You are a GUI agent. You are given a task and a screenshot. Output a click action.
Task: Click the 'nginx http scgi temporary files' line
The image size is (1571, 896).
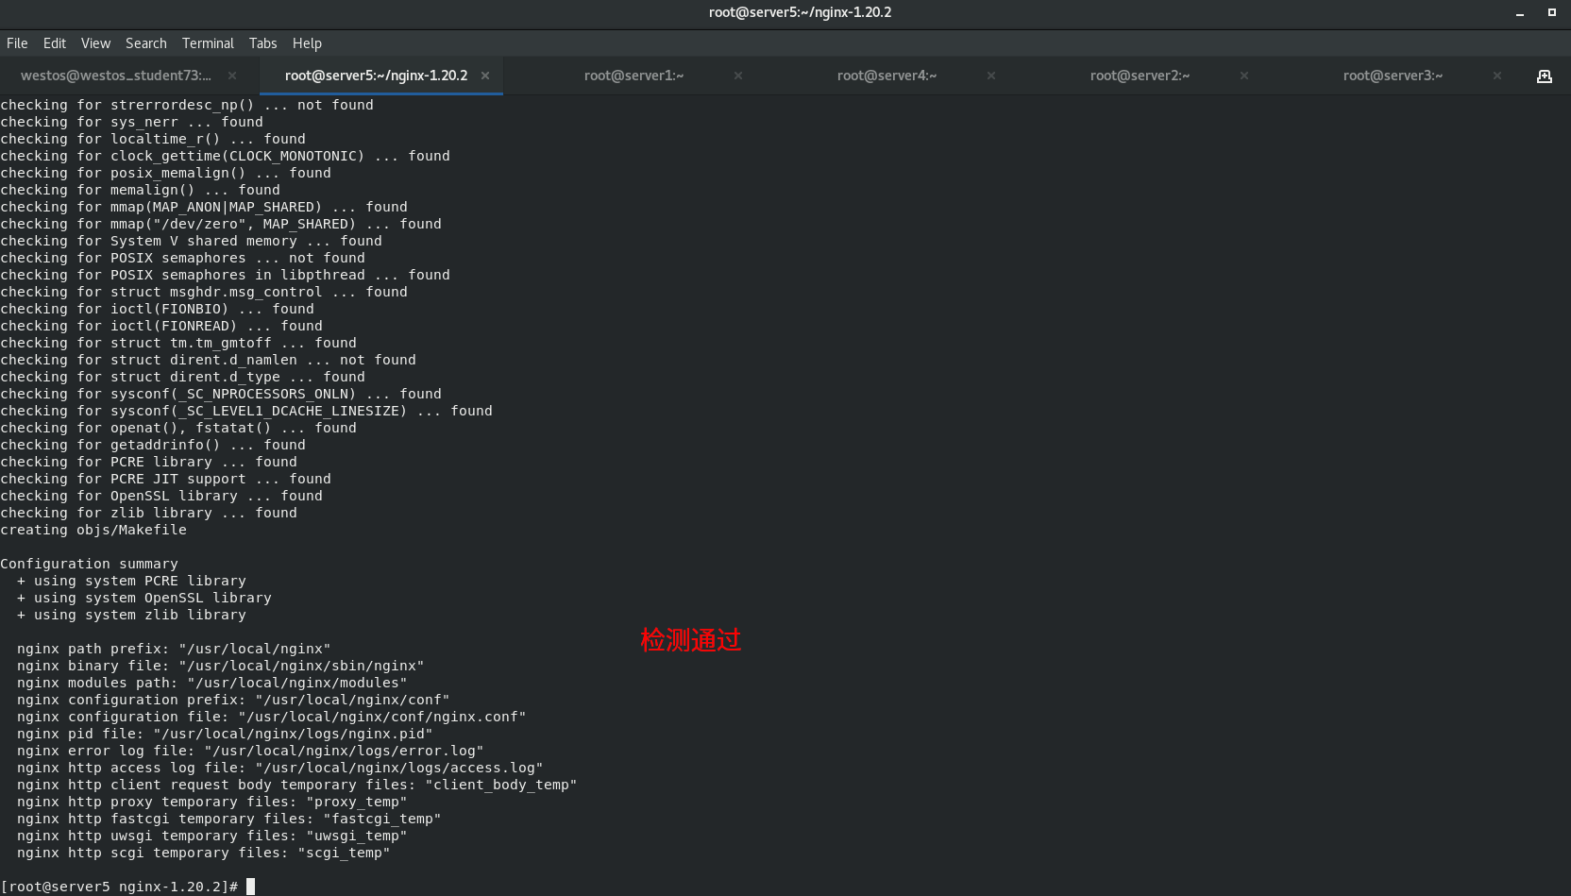point(204,853)
